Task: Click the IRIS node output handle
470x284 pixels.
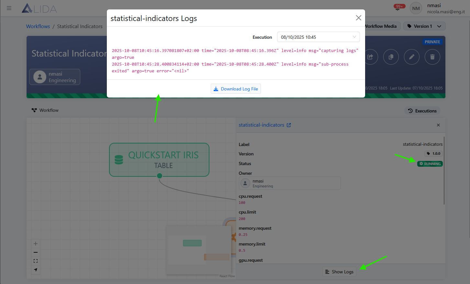Action: [160, 176]
